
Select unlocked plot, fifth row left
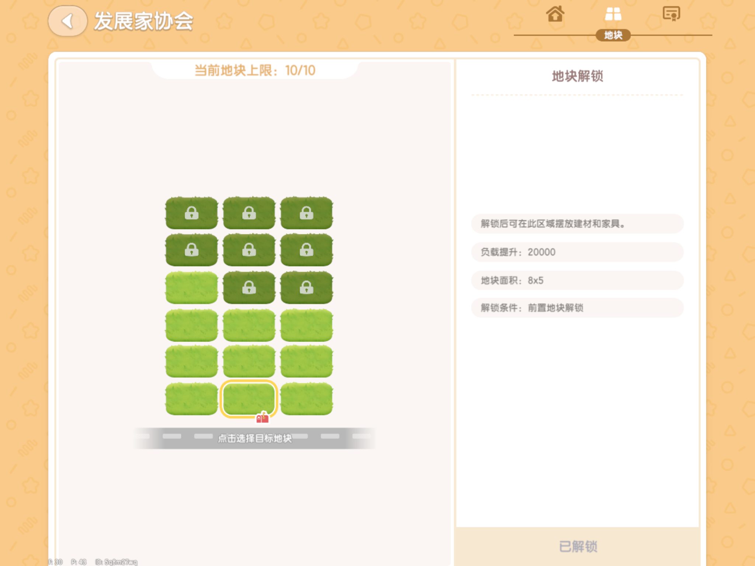(191, 361)
